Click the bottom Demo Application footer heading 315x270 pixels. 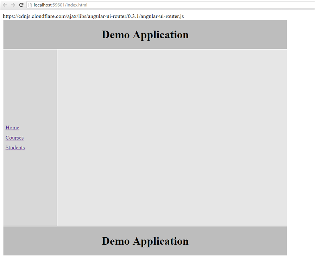point(145,241)
